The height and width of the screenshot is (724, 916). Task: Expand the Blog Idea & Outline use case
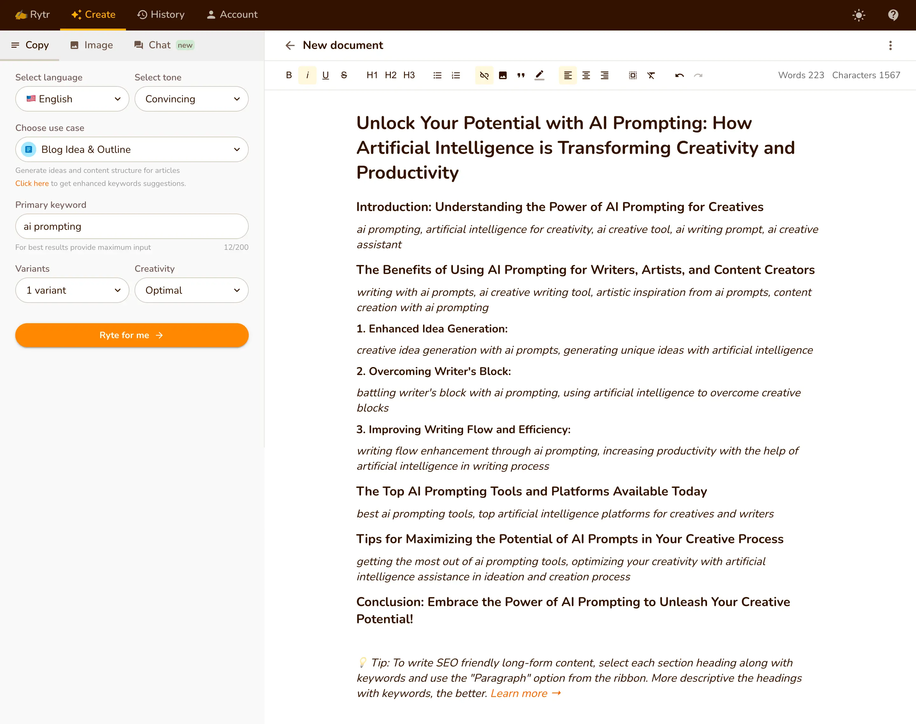point(132,150)
